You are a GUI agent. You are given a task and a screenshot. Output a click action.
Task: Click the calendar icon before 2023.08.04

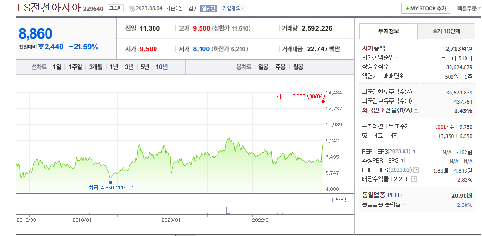(x=132, y=9)
